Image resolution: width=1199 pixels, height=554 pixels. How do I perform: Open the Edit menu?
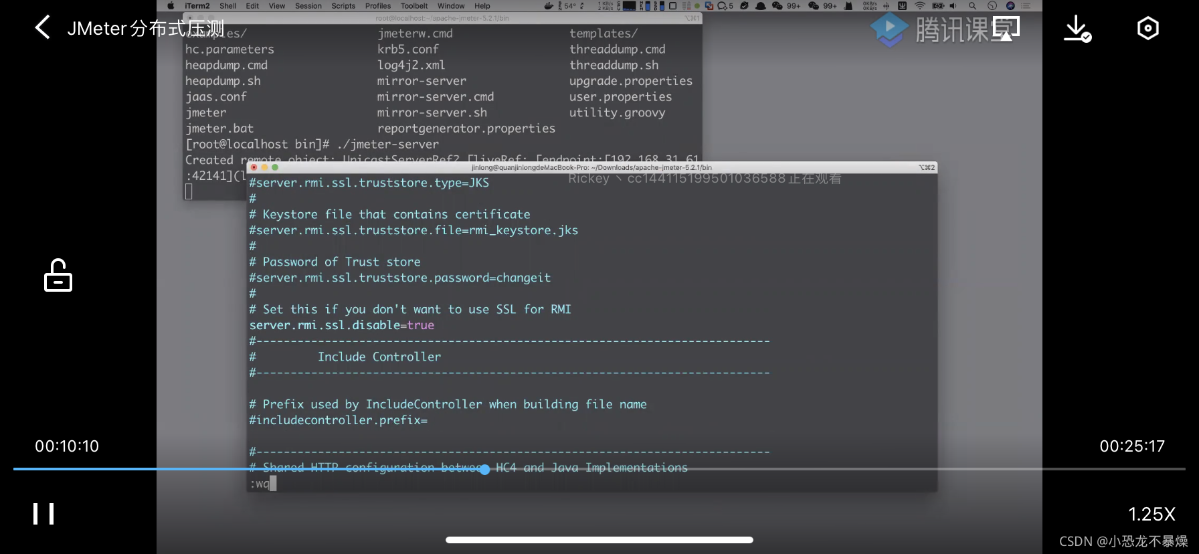pyautogui.click(x=252, y=6)
